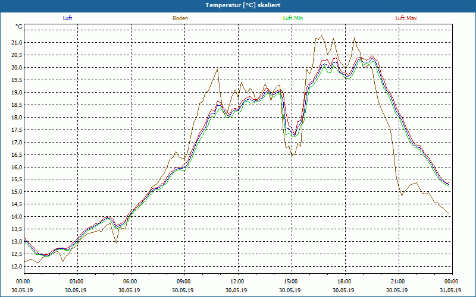The image size is (476, 297).
Task: Click the '06:00' time axis label
Action: 131,282
